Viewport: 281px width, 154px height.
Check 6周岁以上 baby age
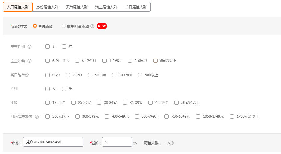[155, 61]
